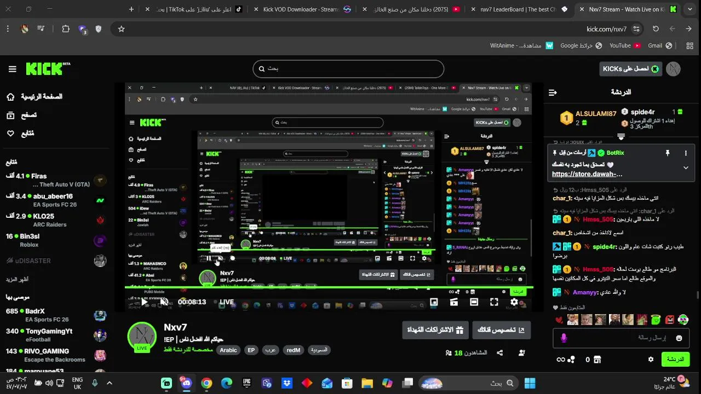Expand the pinned BotRix message

pos(686,168)
